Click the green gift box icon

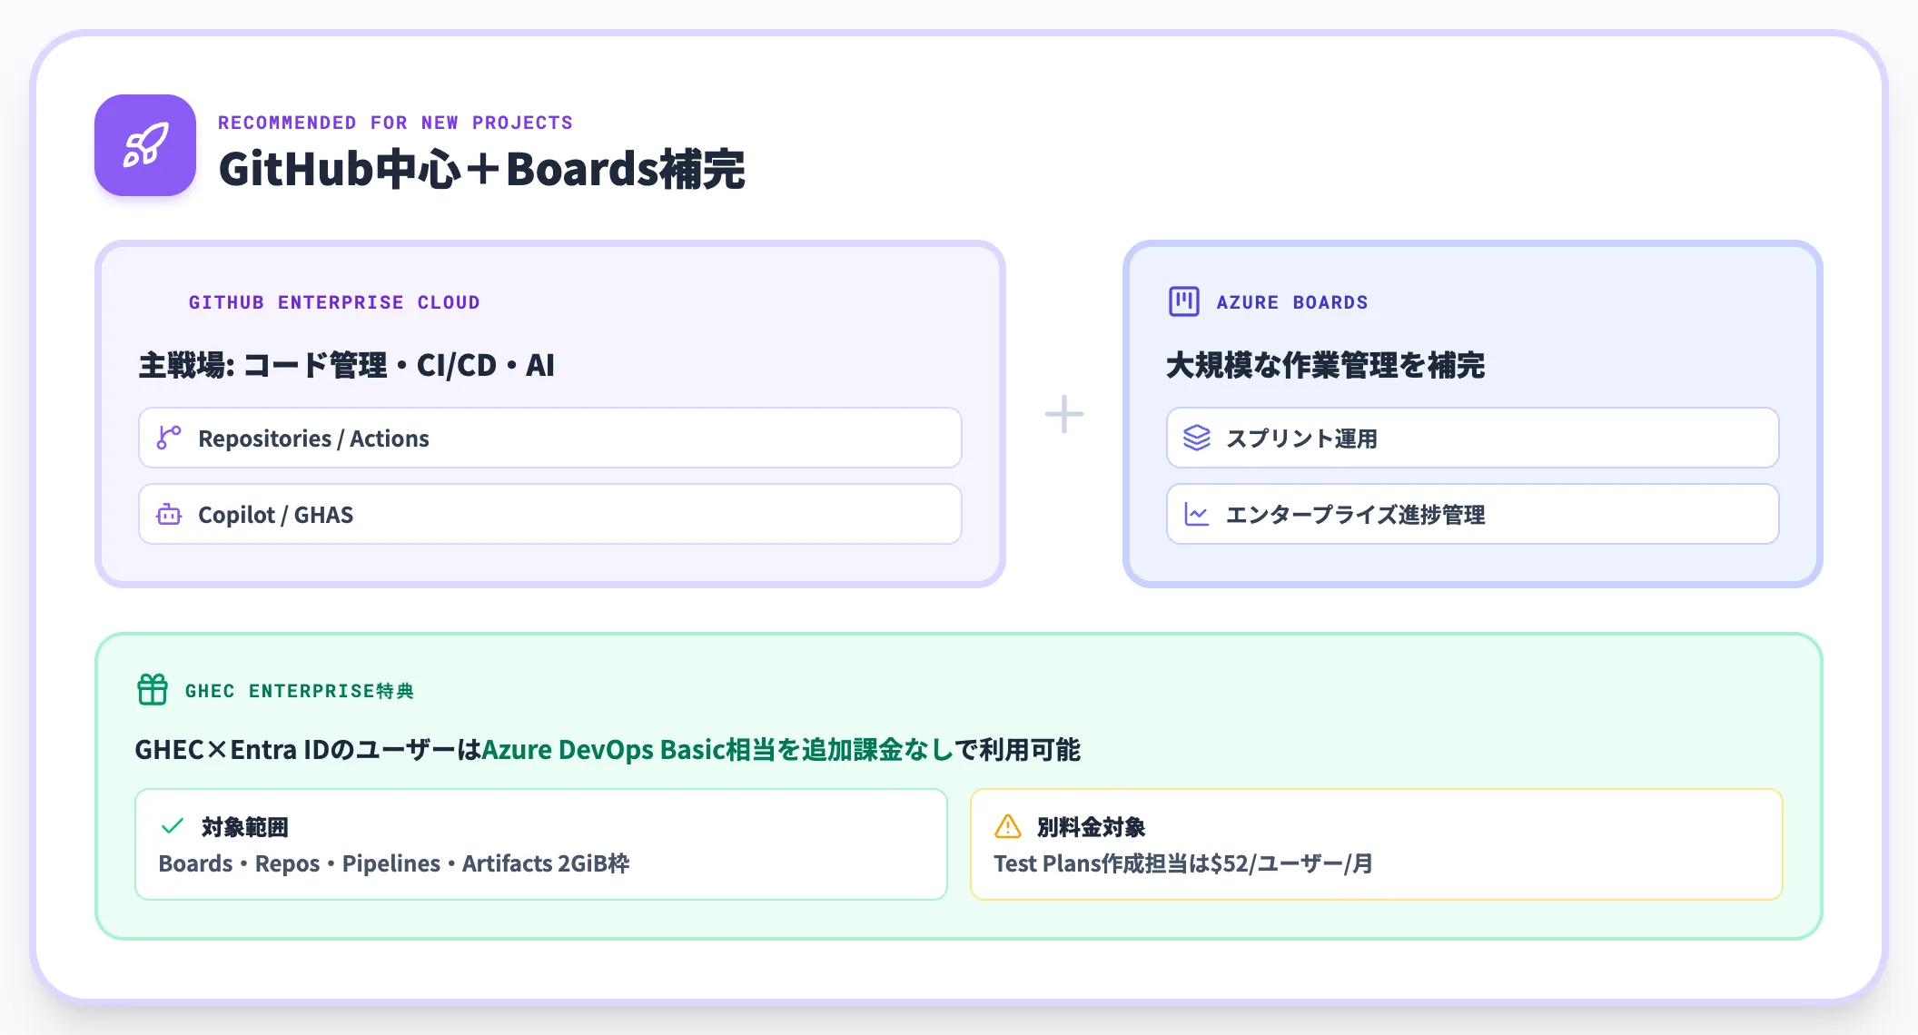[x=153, y=690]
